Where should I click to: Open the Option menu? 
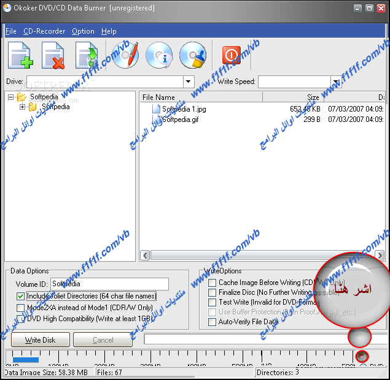click(x=83, y=31)
